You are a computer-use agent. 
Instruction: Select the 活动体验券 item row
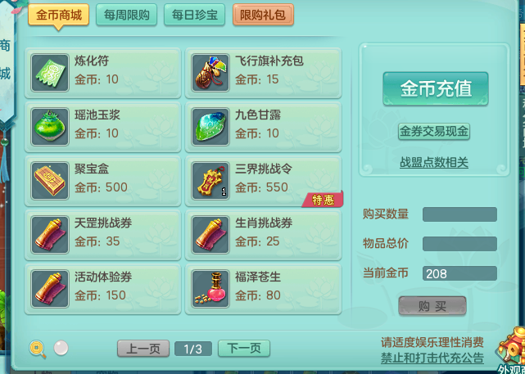pyautogui.click(x=103, y=289)
